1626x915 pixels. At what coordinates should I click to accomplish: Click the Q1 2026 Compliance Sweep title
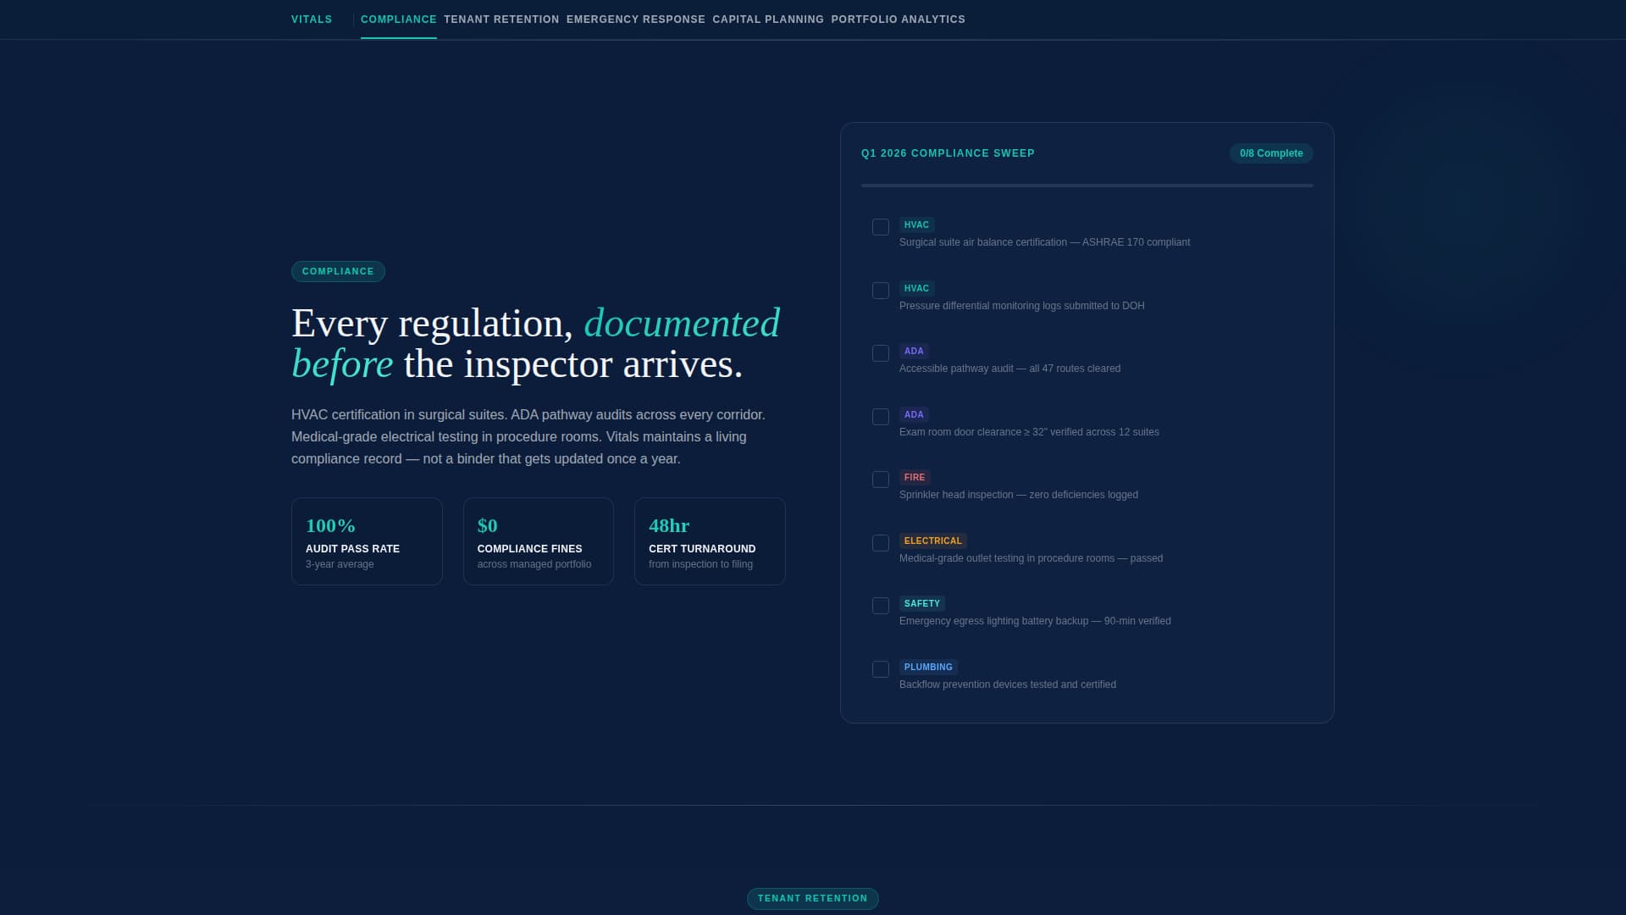pyautogui.click(x=948, y=153)
